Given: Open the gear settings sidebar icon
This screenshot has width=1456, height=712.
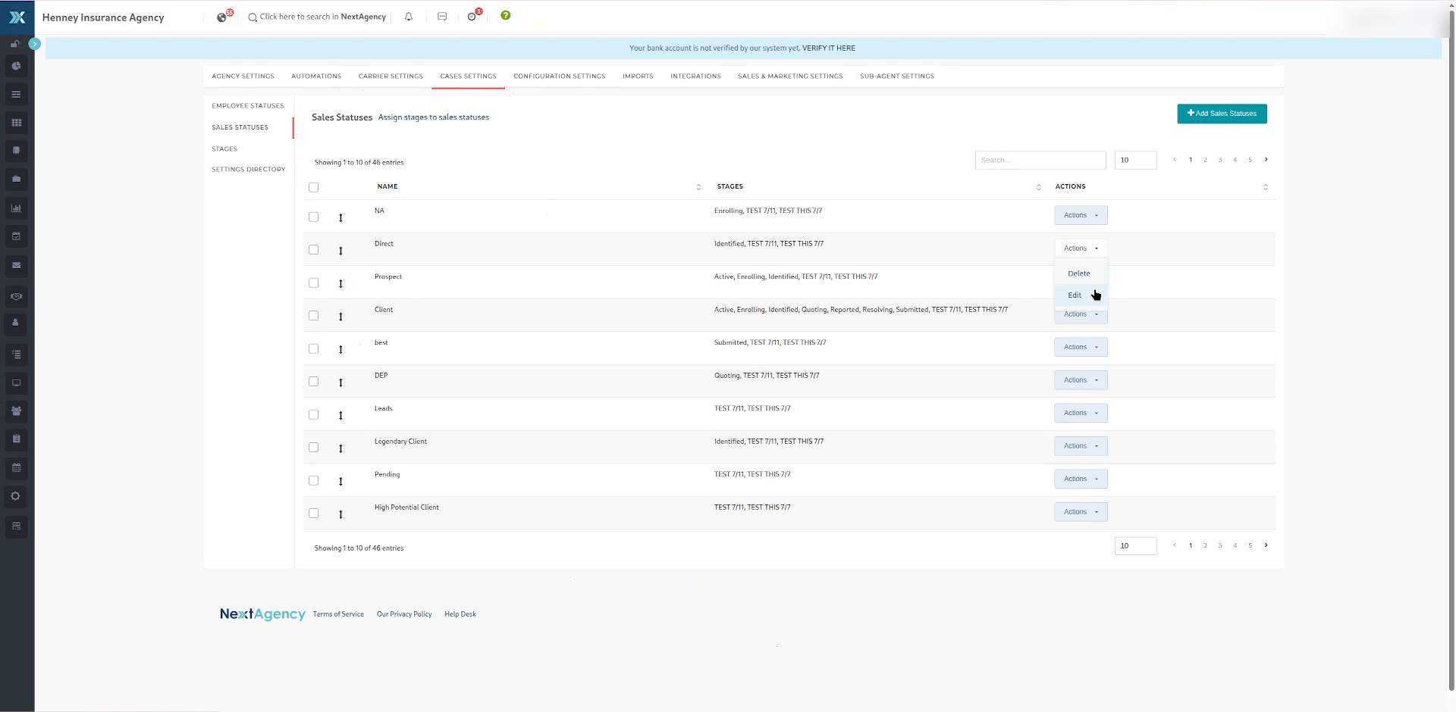Looking at the screenshot, I should (16, 496).
